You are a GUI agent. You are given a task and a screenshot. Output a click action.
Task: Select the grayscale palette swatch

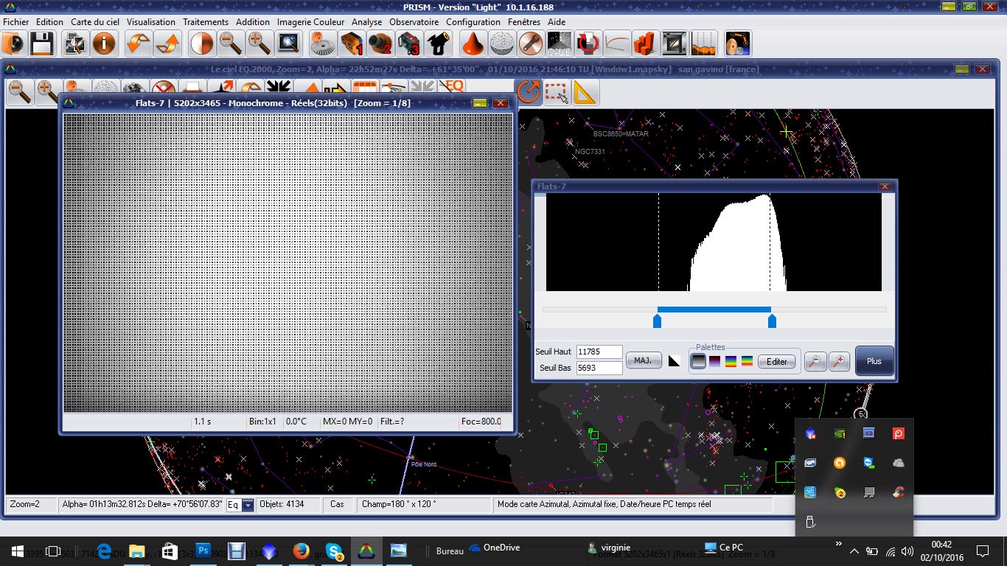[x=698, y=361]
